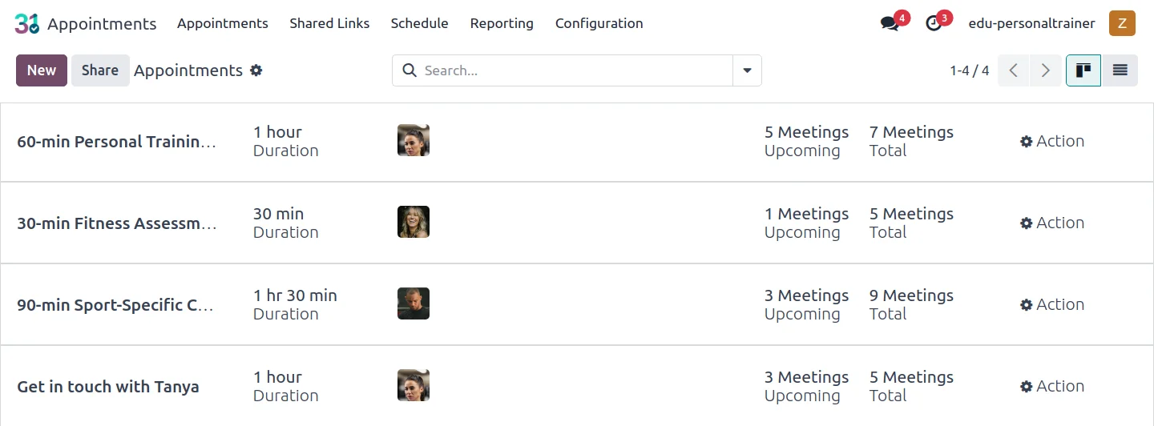Viewport: 1154px width, 426px height.
Task: Open the Reporting menu
Action: [502, 23]
